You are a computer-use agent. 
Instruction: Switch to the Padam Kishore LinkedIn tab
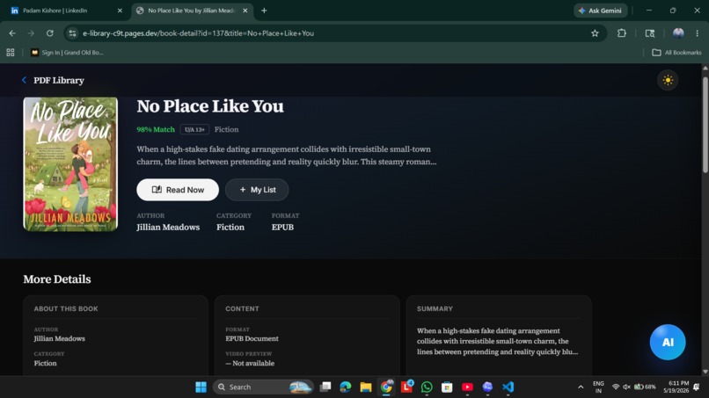pyautogui.click(x=66, y=11)
